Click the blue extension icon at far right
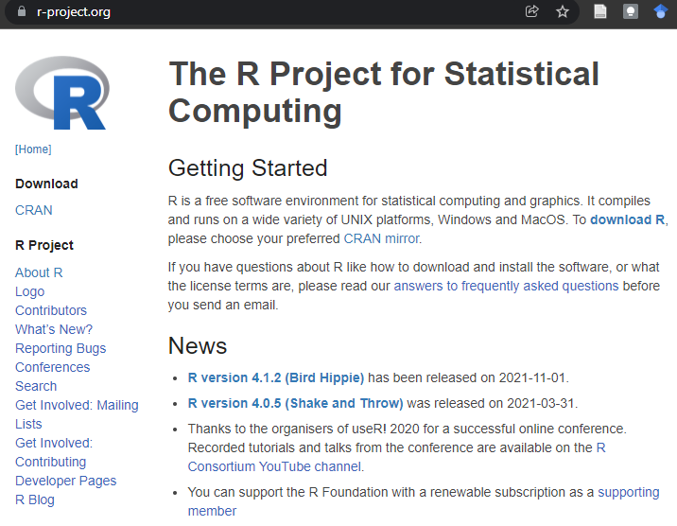Viewport: 677px width, 526px height. (x=661, y=11)
